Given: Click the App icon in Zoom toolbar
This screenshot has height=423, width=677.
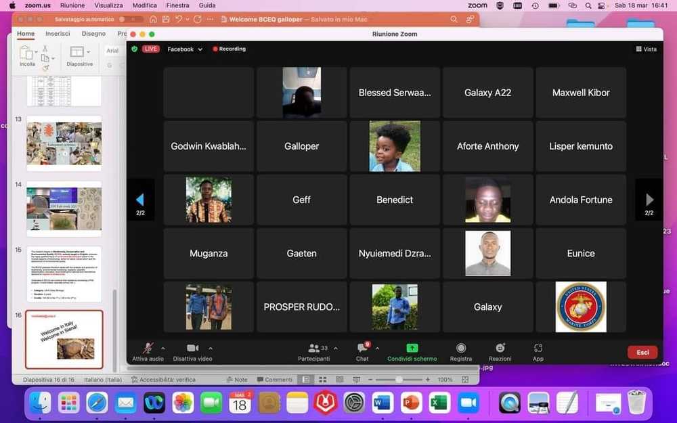Looking at the screenshot, I should (538, 349).
